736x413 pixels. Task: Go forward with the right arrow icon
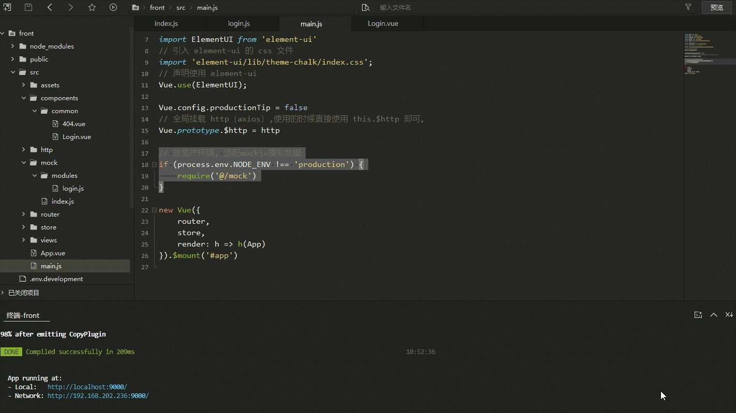pos(71,7)
